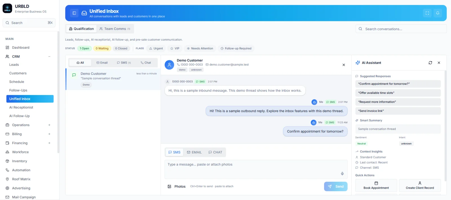Show All conversations tab

pyautogui.click(x=80, y=63)
